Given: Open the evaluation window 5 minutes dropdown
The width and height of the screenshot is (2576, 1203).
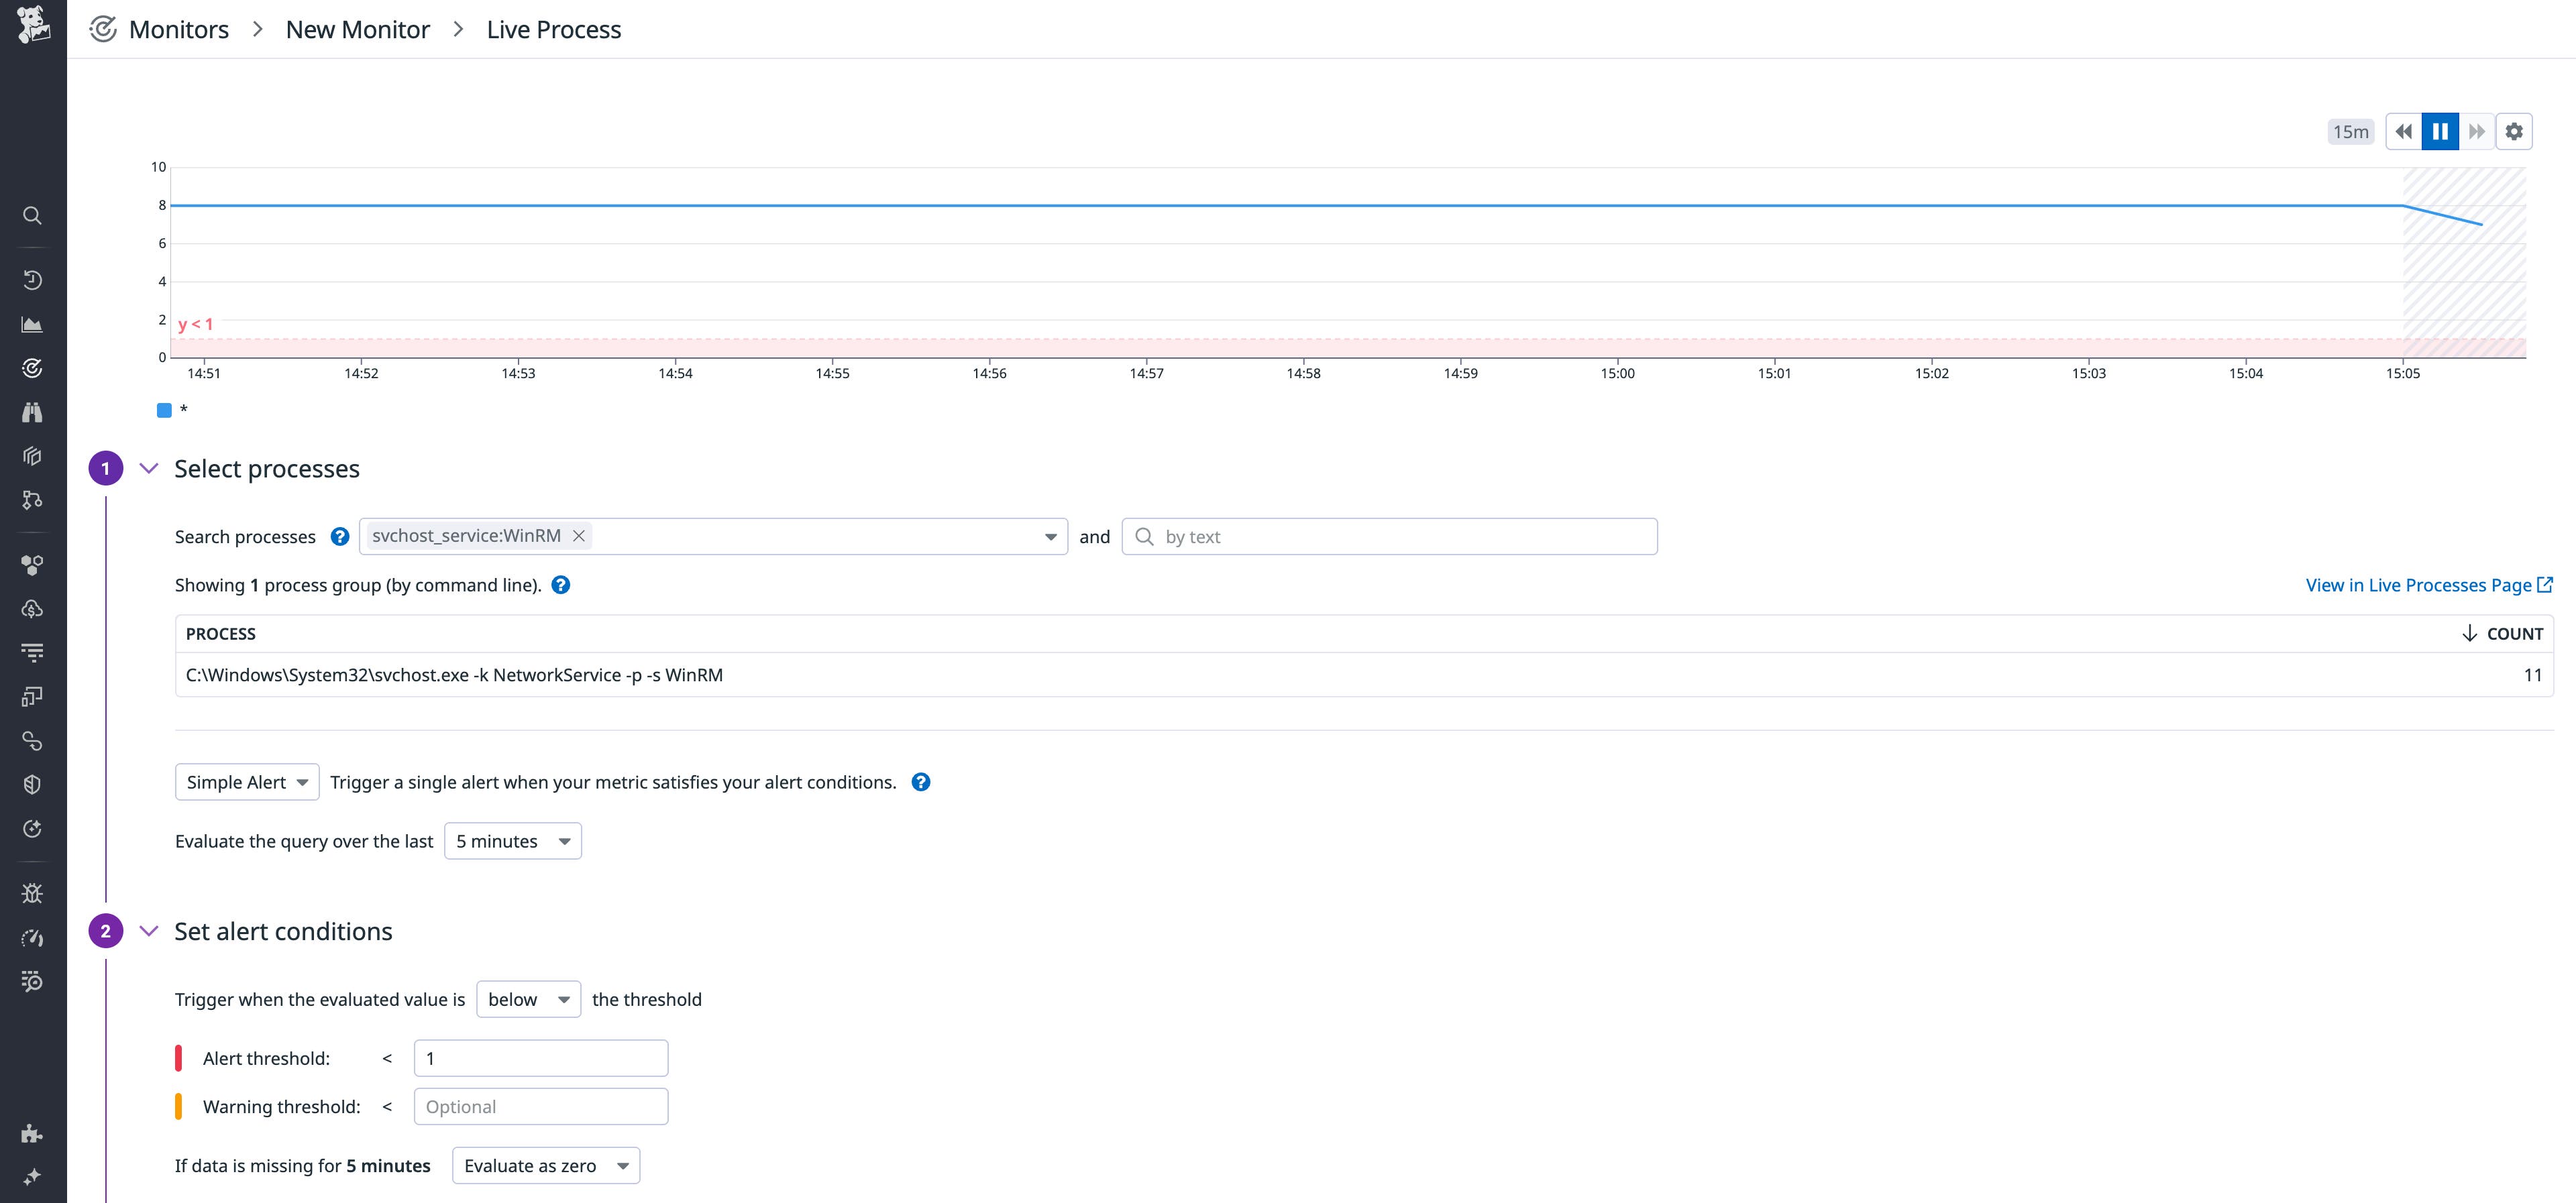Looking at the screenshot, I should (512, 841).
